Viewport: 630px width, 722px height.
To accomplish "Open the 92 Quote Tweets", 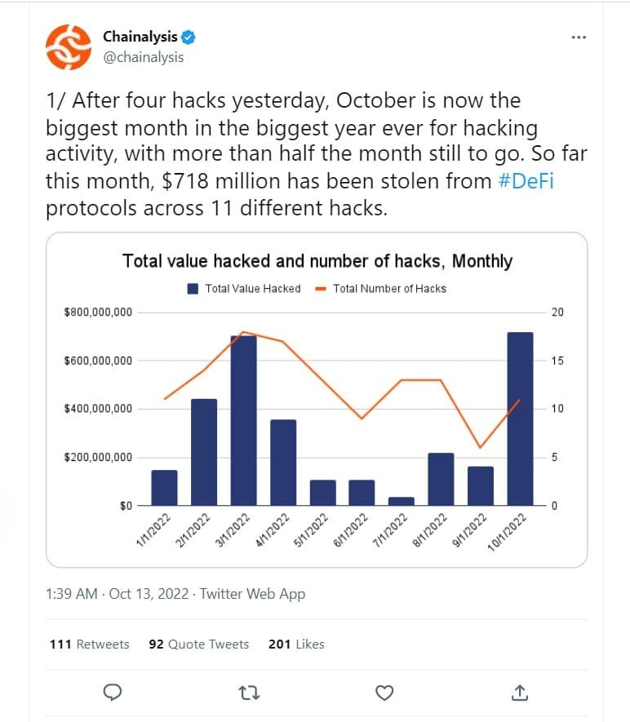I will (x=198, y=644).
